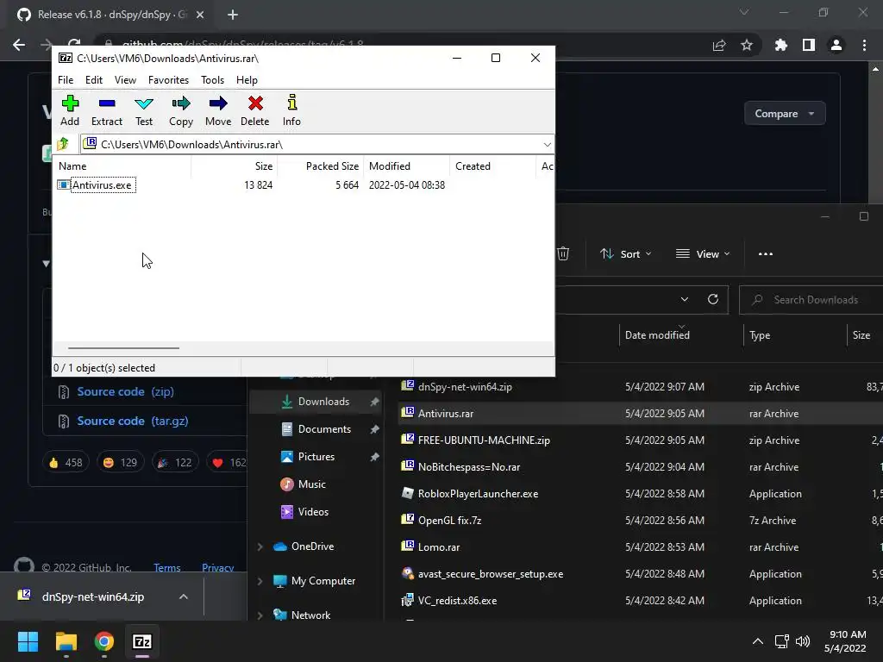This screenshot has height=662, width=883.
Task: Expand Explorer address history dropdown
Action: [x=684, y=299]
